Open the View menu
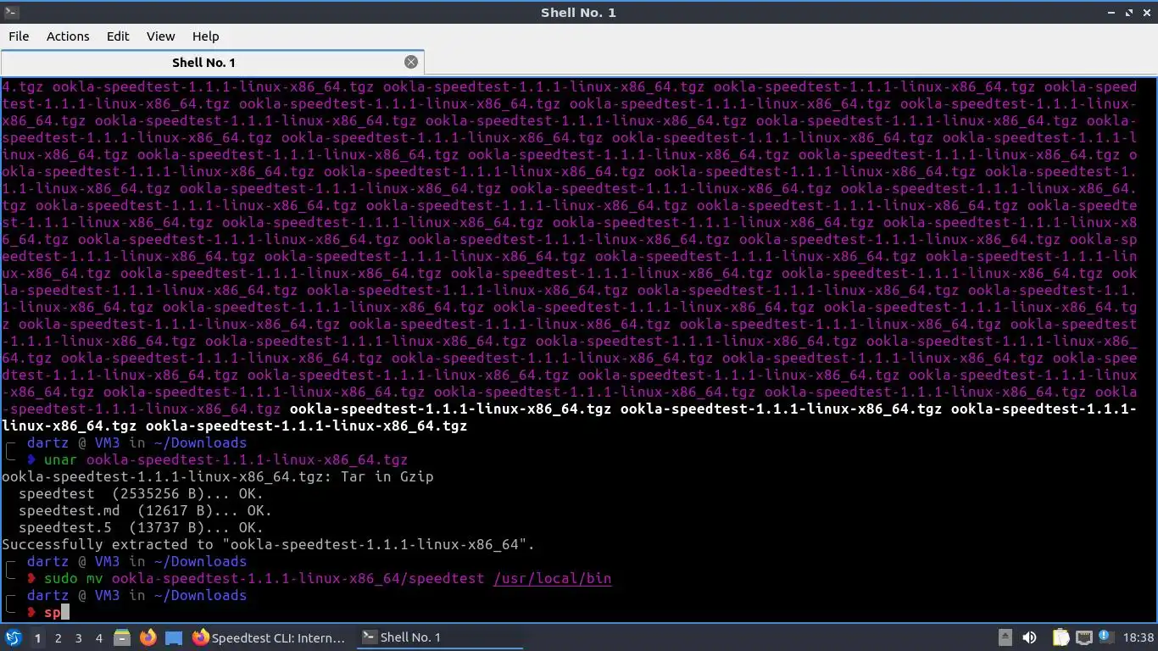The height and width of the screenshot is (651, 1158). click(x=160, y=36)
